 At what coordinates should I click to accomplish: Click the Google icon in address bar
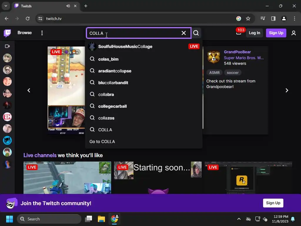click(239, 19)
